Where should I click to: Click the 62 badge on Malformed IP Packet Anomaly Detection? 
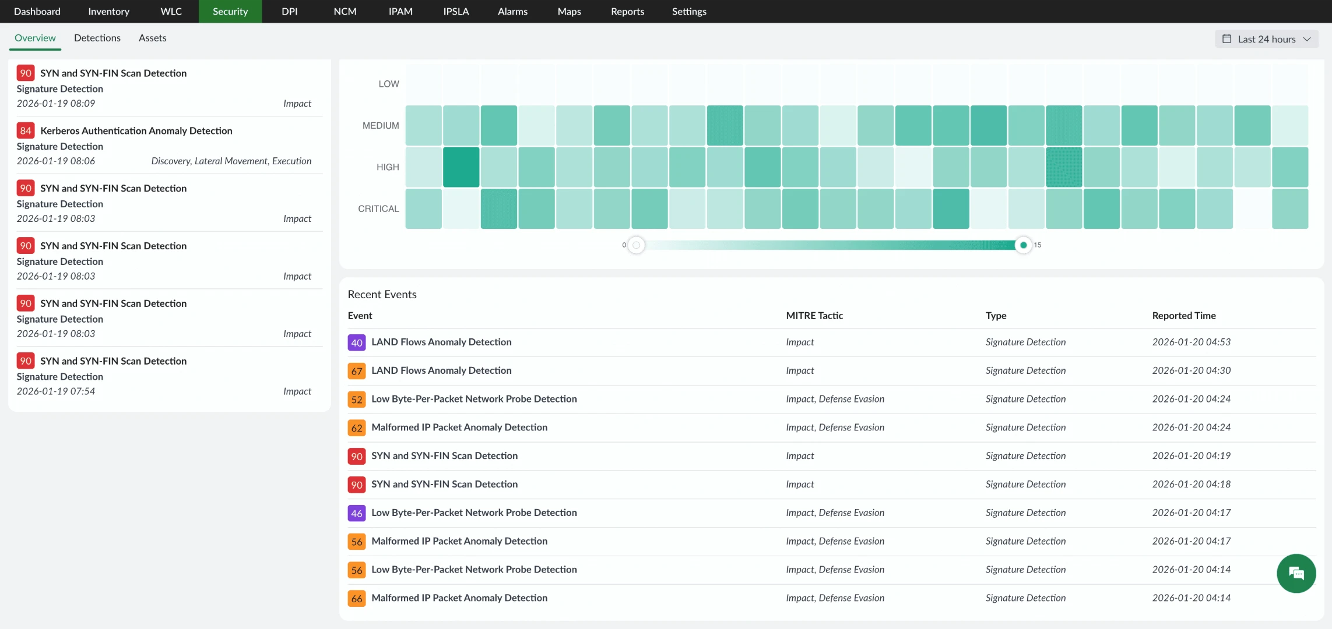[356, 427]
